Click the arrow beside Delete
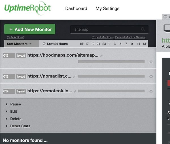The image size is (170, 144). (x=7, y=119)
